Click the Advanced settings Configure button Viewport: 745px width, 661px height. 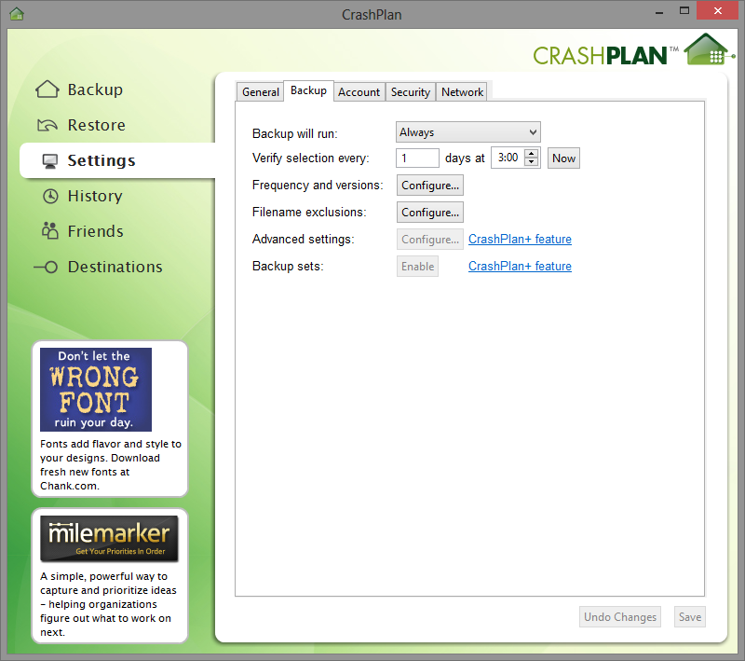coord(430,240)
